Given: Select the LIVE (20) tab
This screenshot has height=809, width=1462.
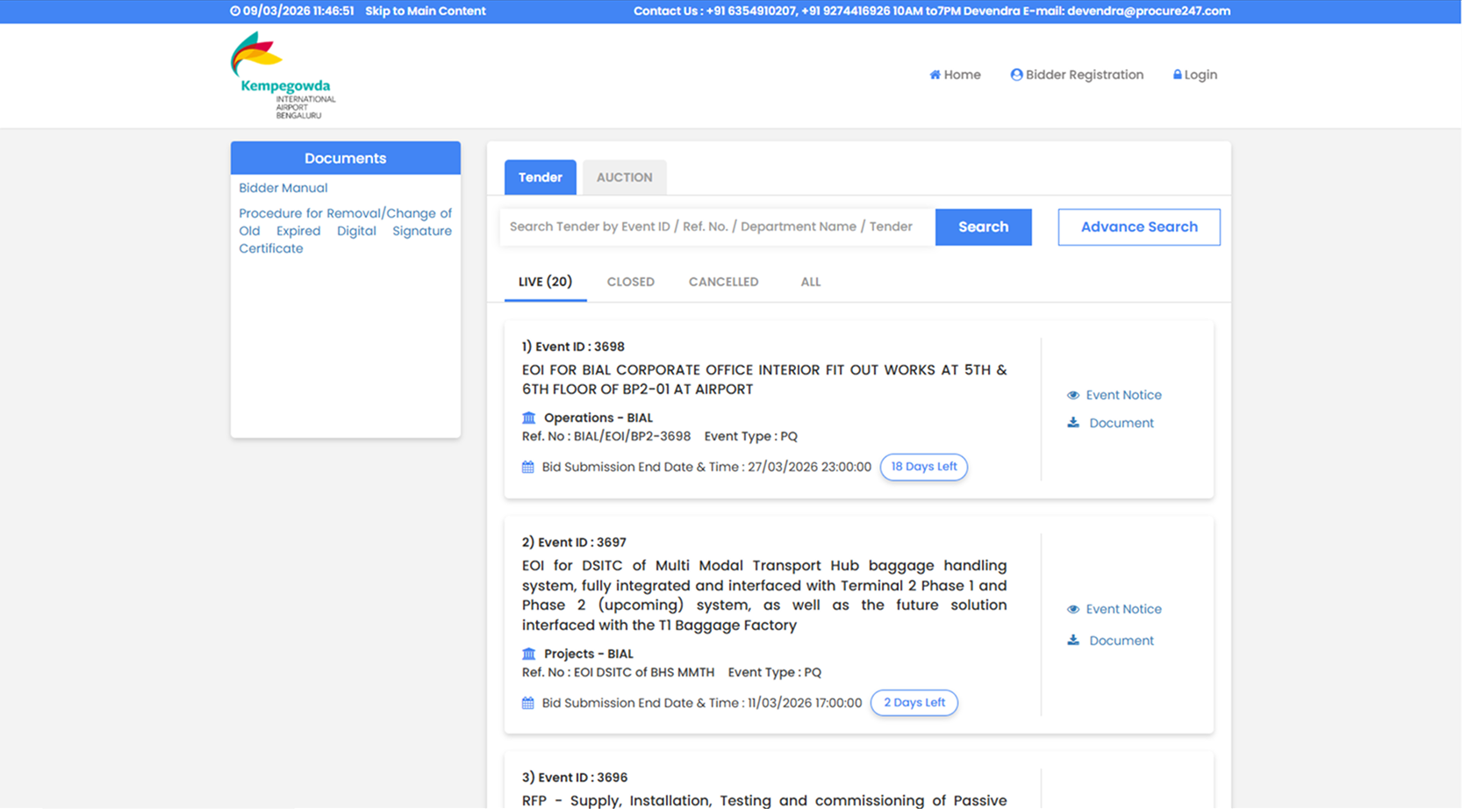Looking at the screenshot, I should [x=545, y=282].
